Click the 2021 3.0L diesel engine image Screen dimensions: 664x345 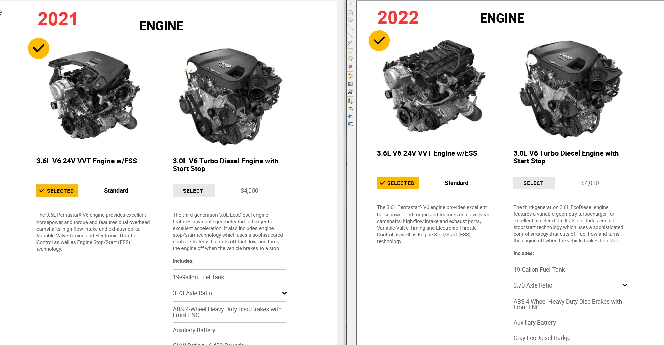tap(230, 97)
